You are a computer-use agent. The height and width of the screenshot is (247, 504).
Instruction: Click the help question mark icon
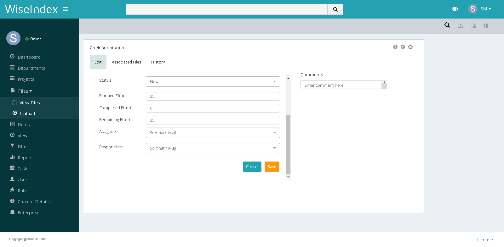pyautogui.click(x=395, y=47)
